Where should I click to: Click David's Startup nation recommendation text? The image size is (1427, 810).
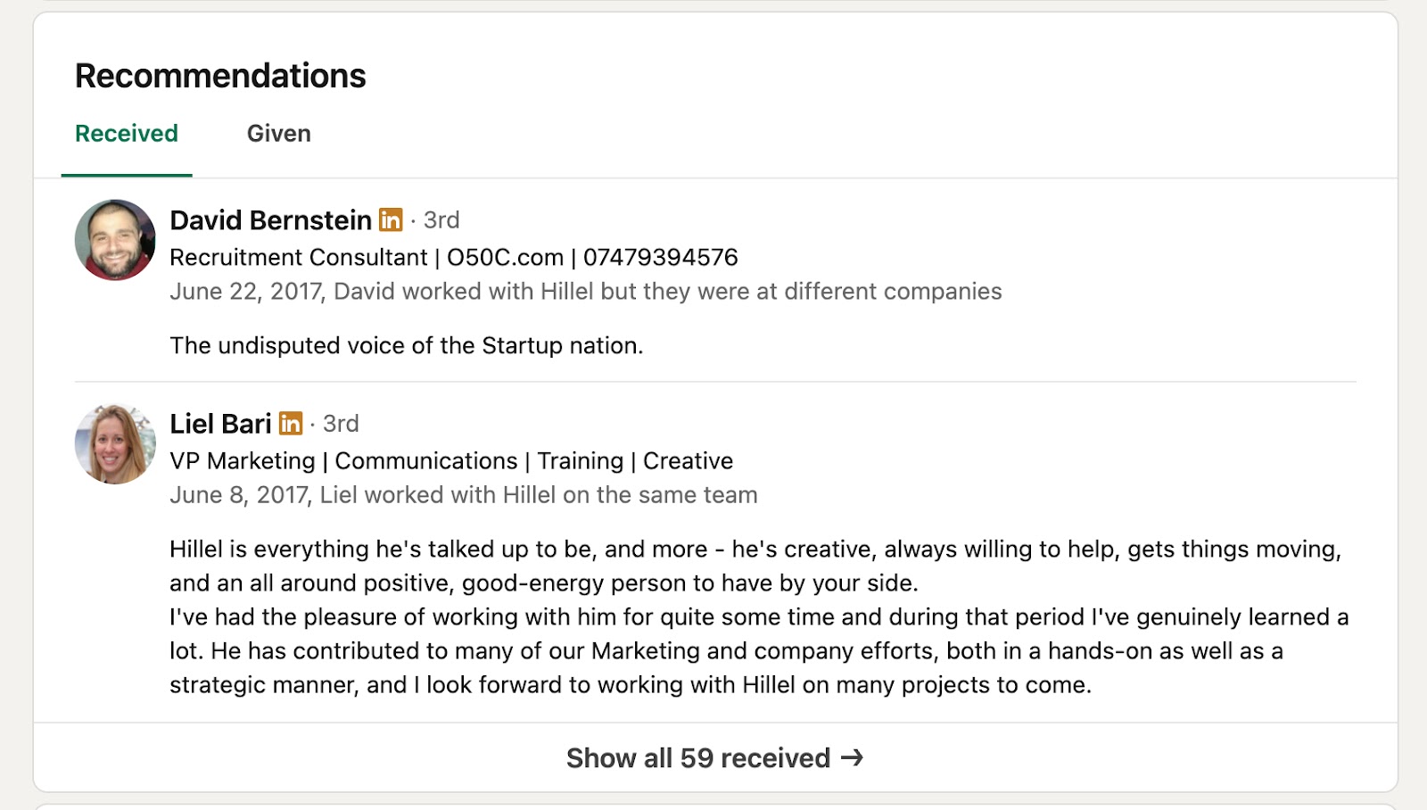pyautogui.click(x=406, y=345)
